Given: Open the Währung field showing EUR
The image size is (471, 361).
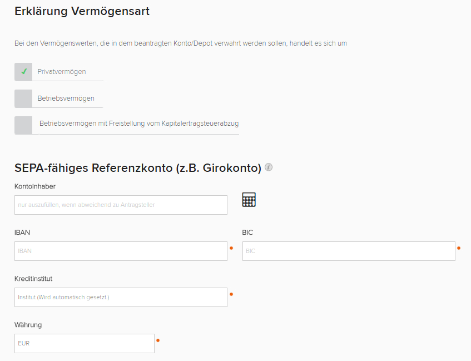Looking at the screenshot, I should [x=84, y=343].
